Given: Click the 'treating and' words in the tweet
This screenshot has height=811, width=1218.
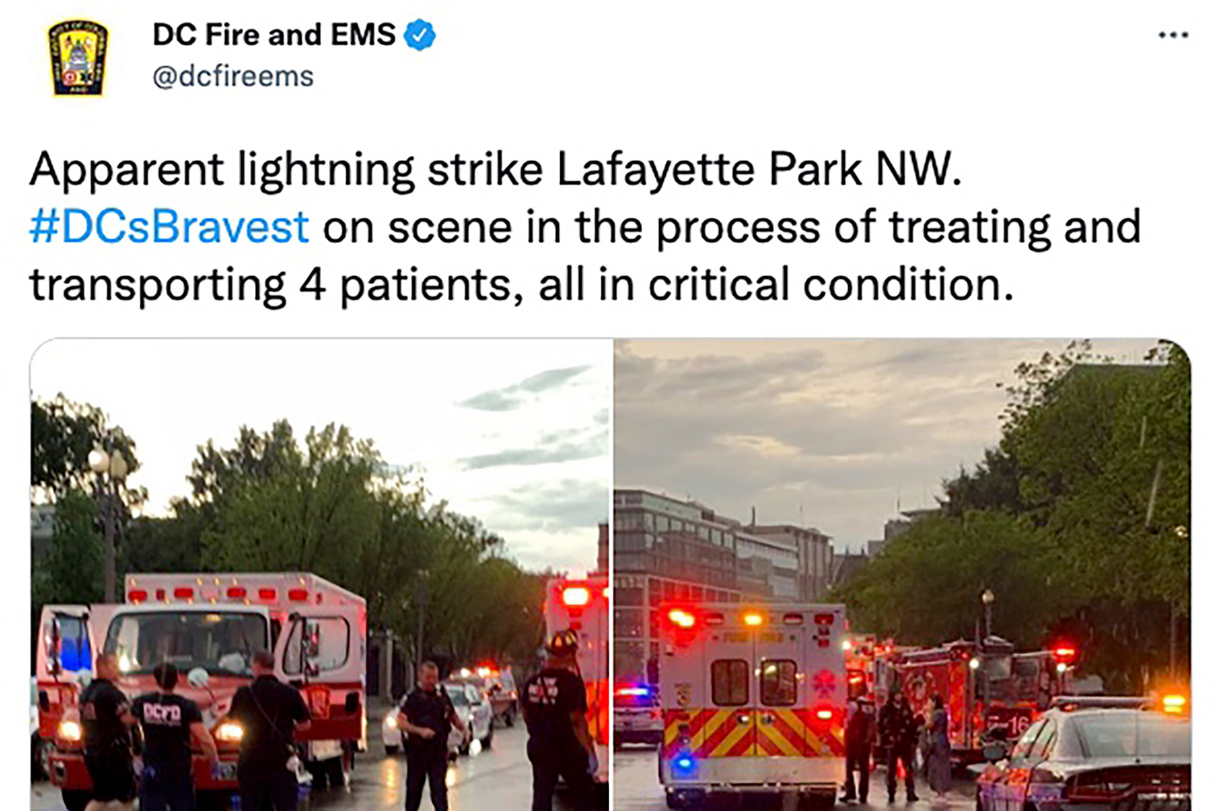Looking at the screenshot, I should tap(1015, 228).
